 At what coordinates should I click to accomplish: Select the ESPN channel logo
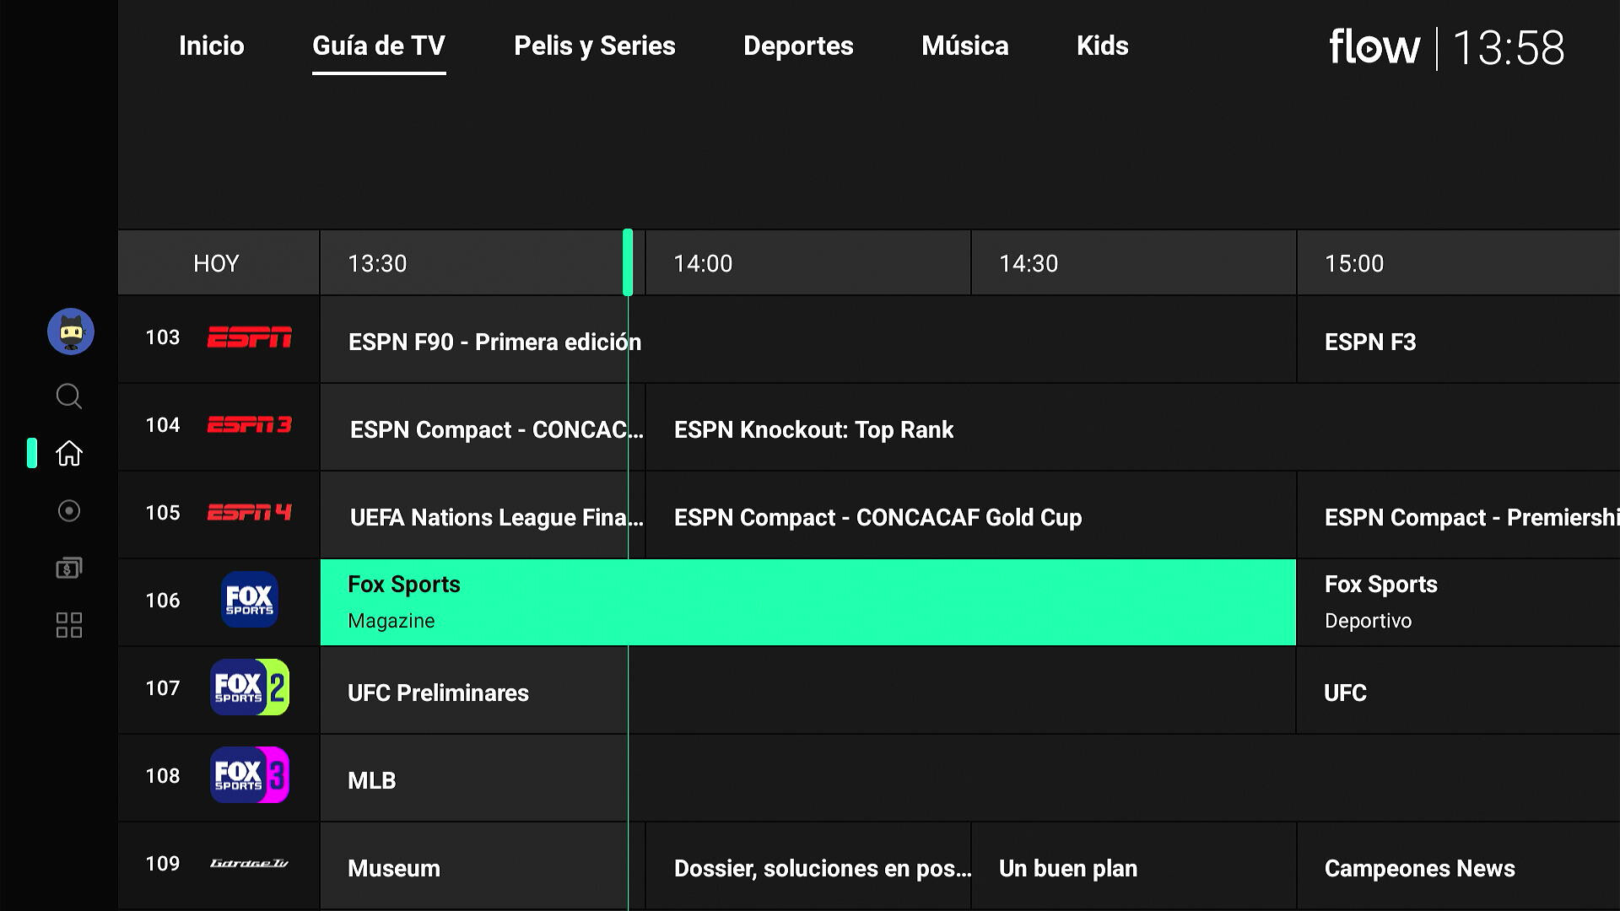point(250,338)
